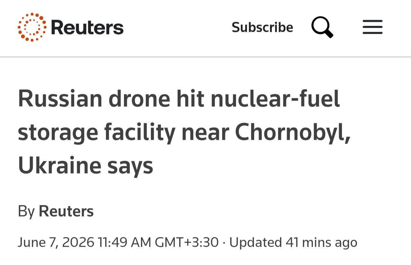Click the words 'Russian drone' in headline
Image resolution: width=411 pixels, height=265 pixels.
pyautogui.click(x=93, y=98)
